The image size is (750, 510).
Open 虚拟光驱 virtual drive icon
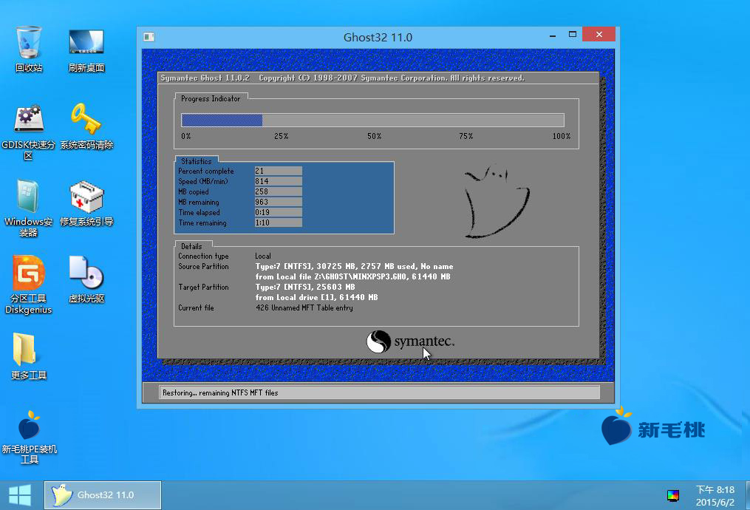click(x=86, y=280)
